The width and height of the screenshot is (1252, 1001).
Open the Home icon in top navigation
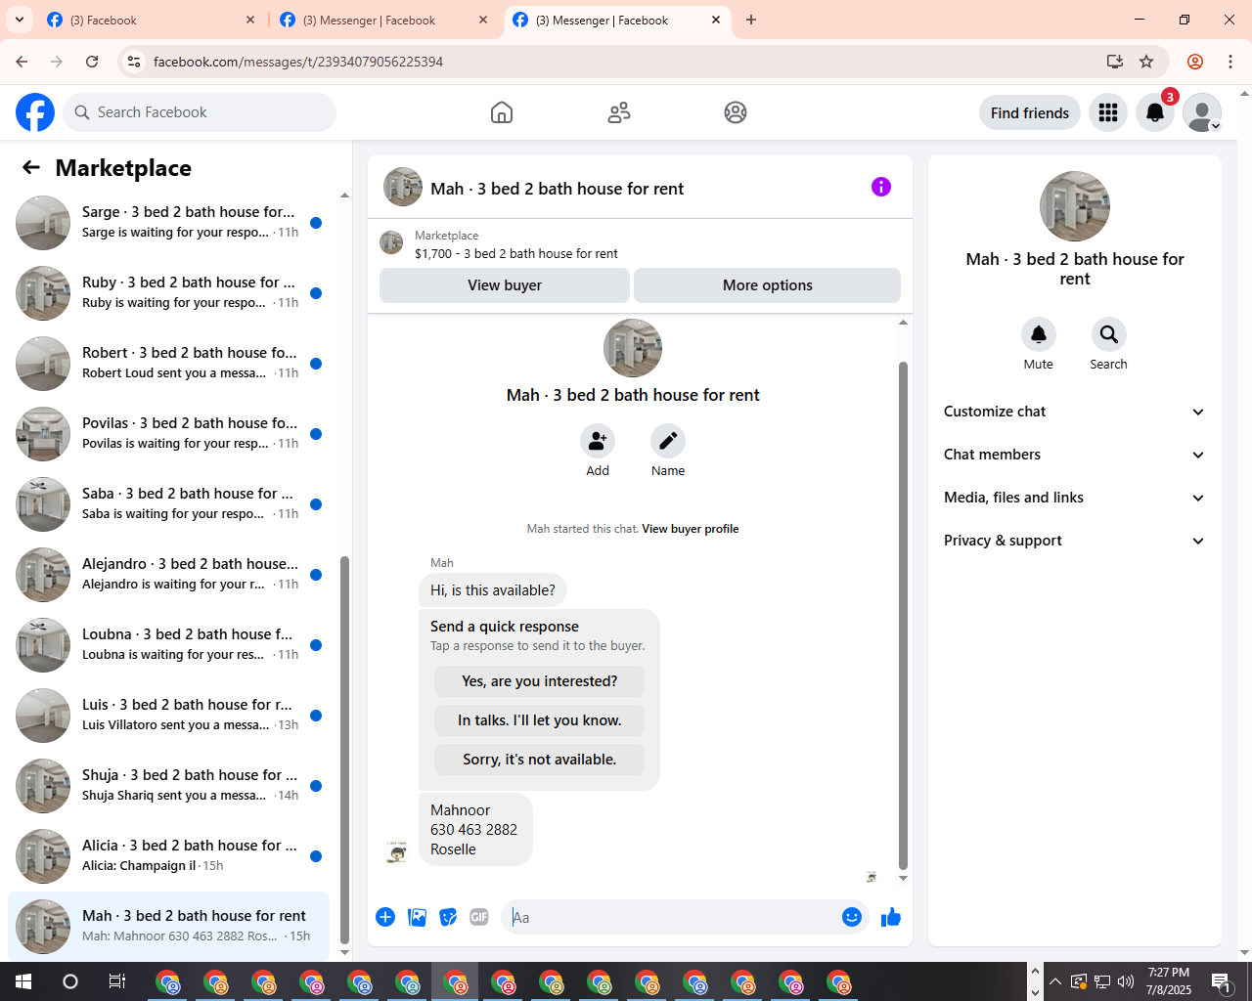[x=502, y=112]
